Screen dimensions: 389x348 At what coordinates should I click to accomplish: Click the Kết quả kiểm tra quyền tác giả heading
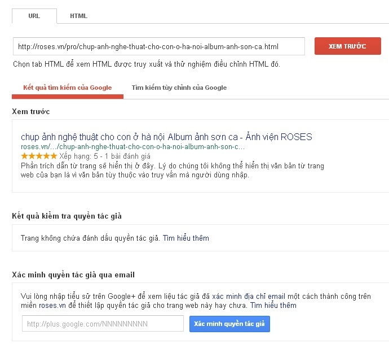(x=67, y=216)
